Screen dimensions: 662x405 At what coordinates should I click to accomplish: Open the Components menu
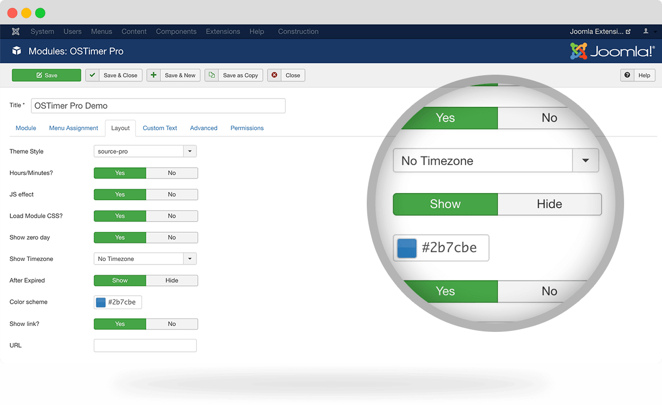[x=176, y=31]
